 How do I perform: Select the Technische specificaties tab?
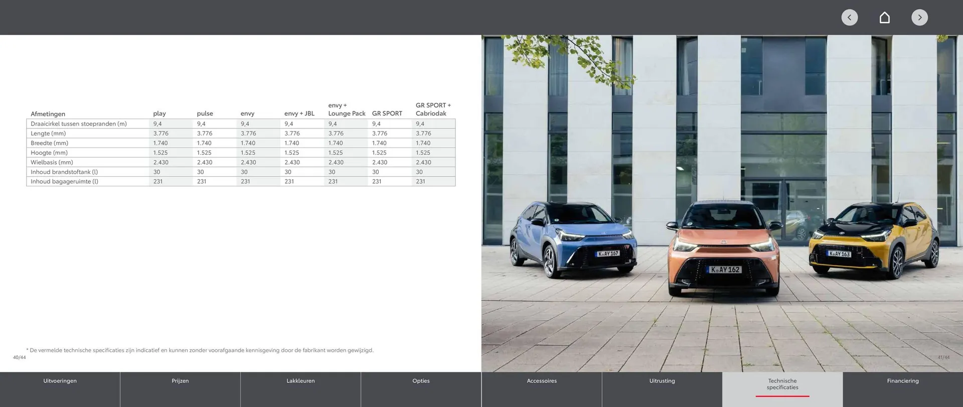coord(782,389)
